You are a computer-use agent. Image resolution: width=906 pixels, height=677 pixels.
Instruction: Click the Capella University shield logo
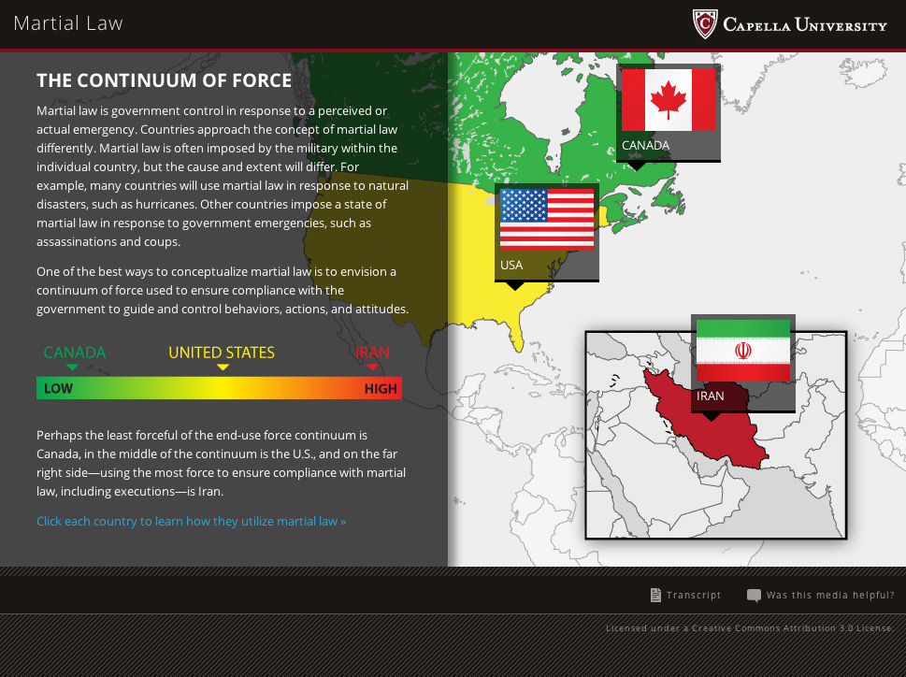coord(705,23)
